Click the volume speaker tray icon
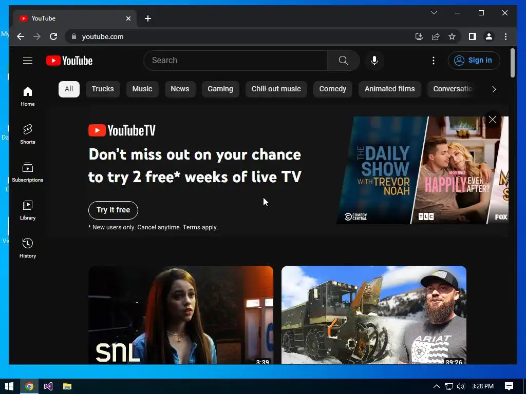The height and width of the screenshot is (394, 526). coord(461,386)
